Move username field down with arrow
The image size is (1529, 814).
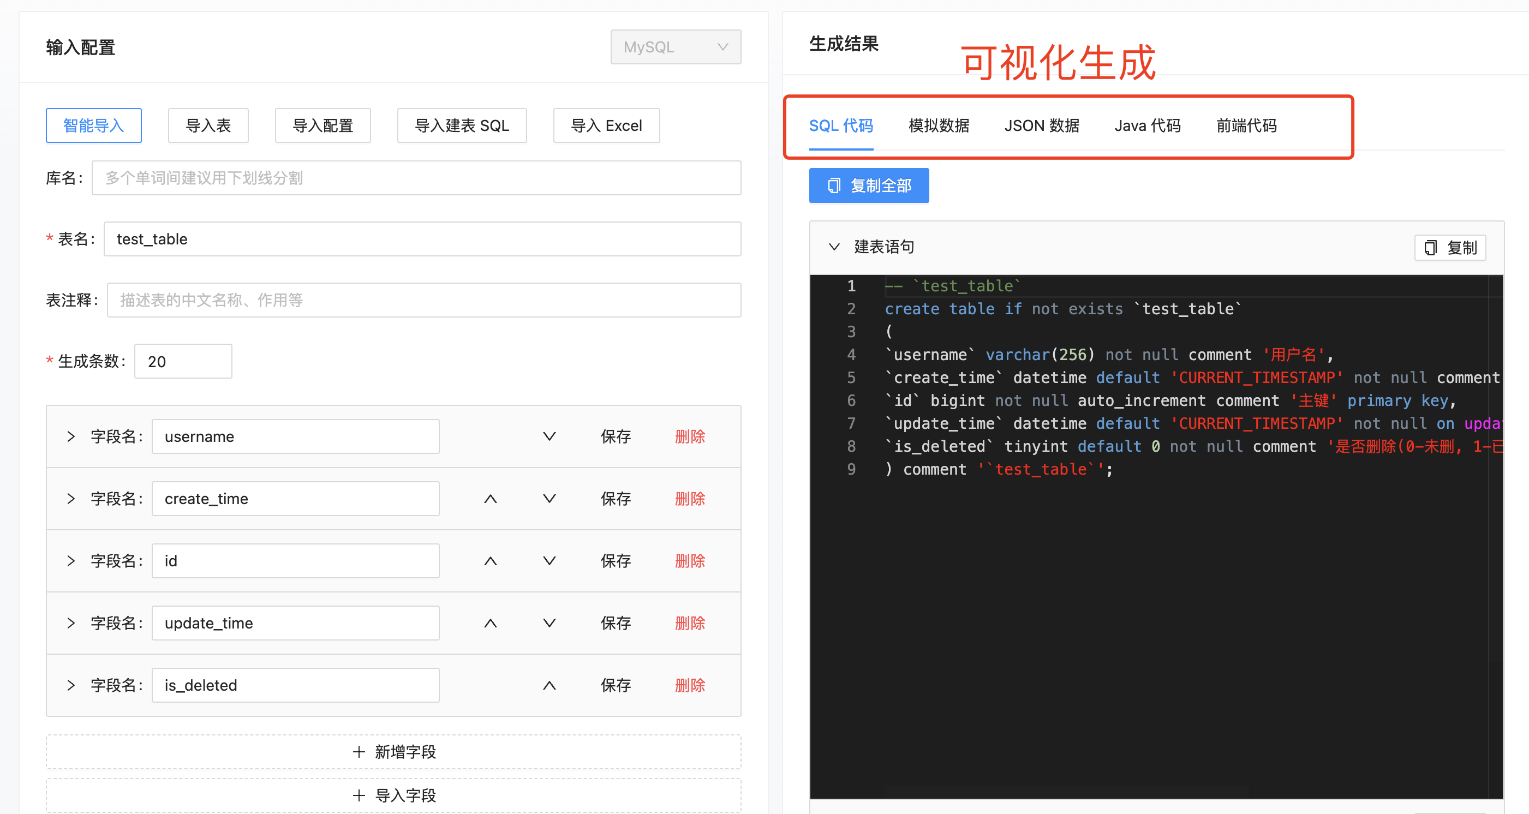click(549, 436)
